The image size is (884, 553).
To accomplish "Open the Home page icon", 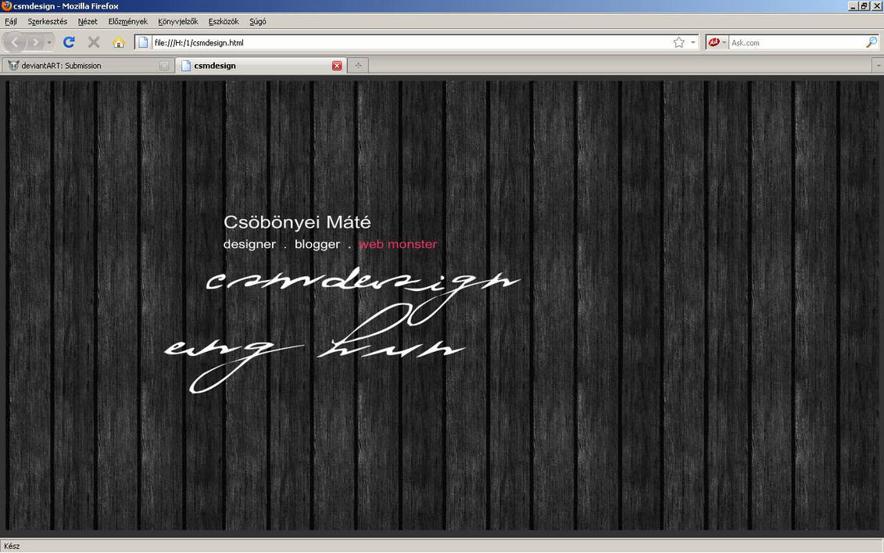I will coord(118,42).
